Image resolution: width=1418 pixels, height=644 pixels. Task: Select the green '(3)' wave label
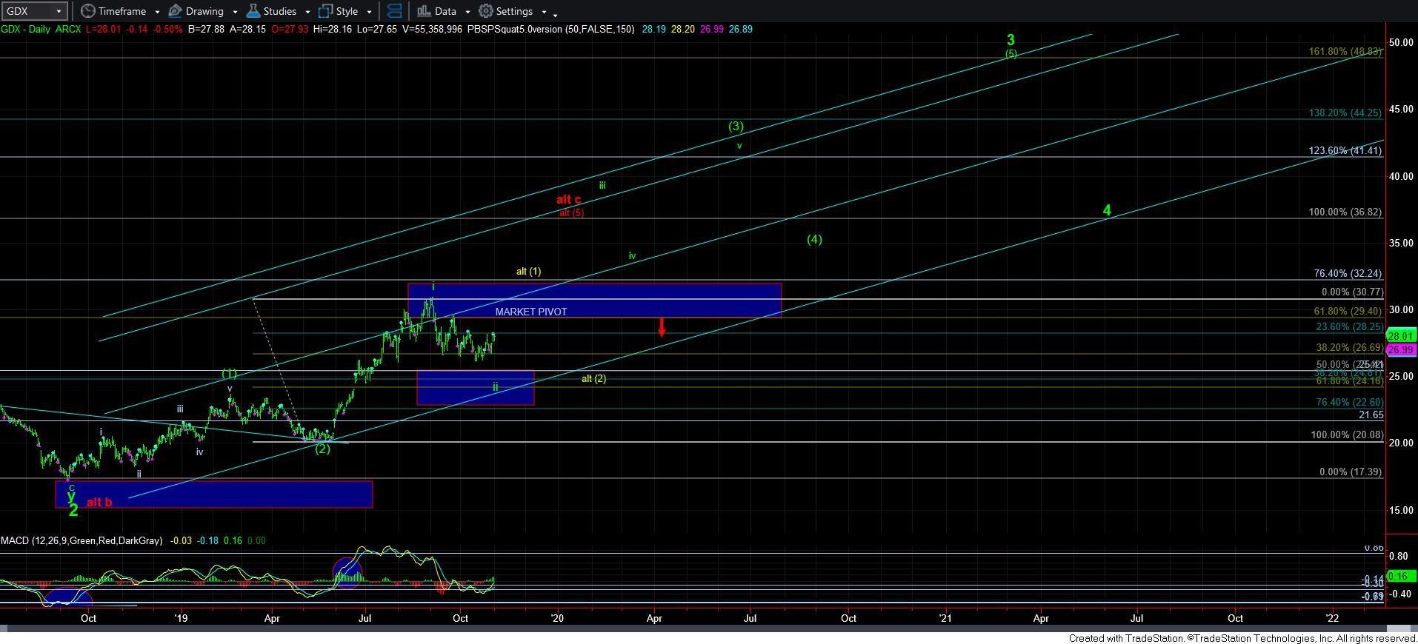tap(736, 127)
